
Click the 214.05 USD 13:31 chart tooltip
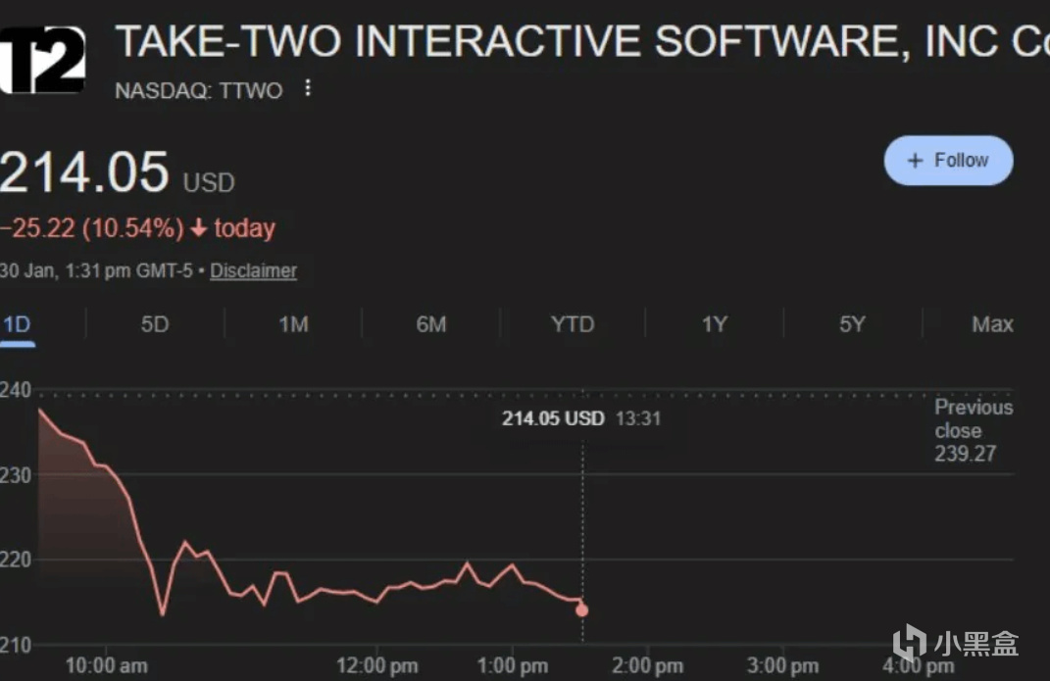click(581, 418)
